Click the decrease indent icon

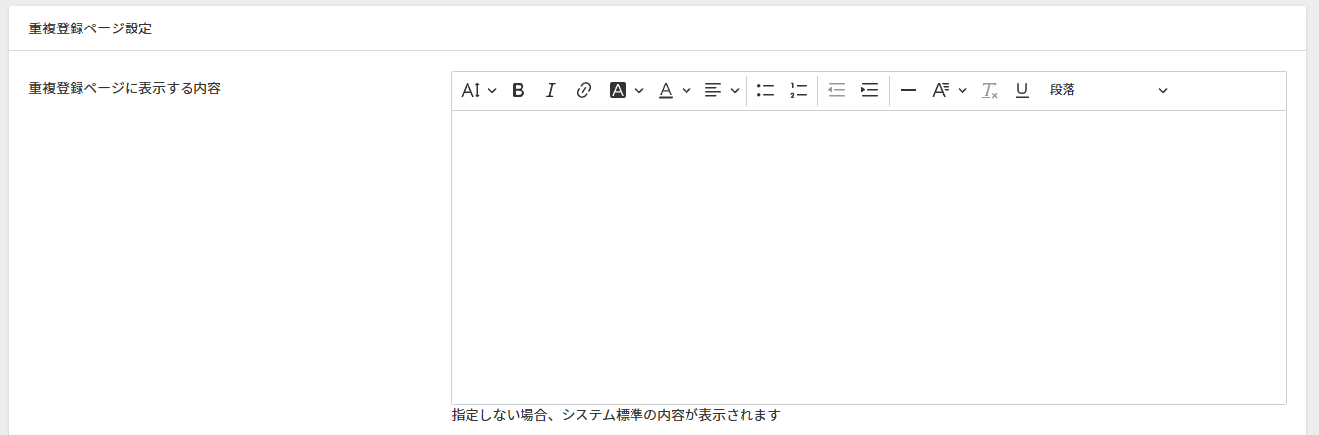point(837,90)
